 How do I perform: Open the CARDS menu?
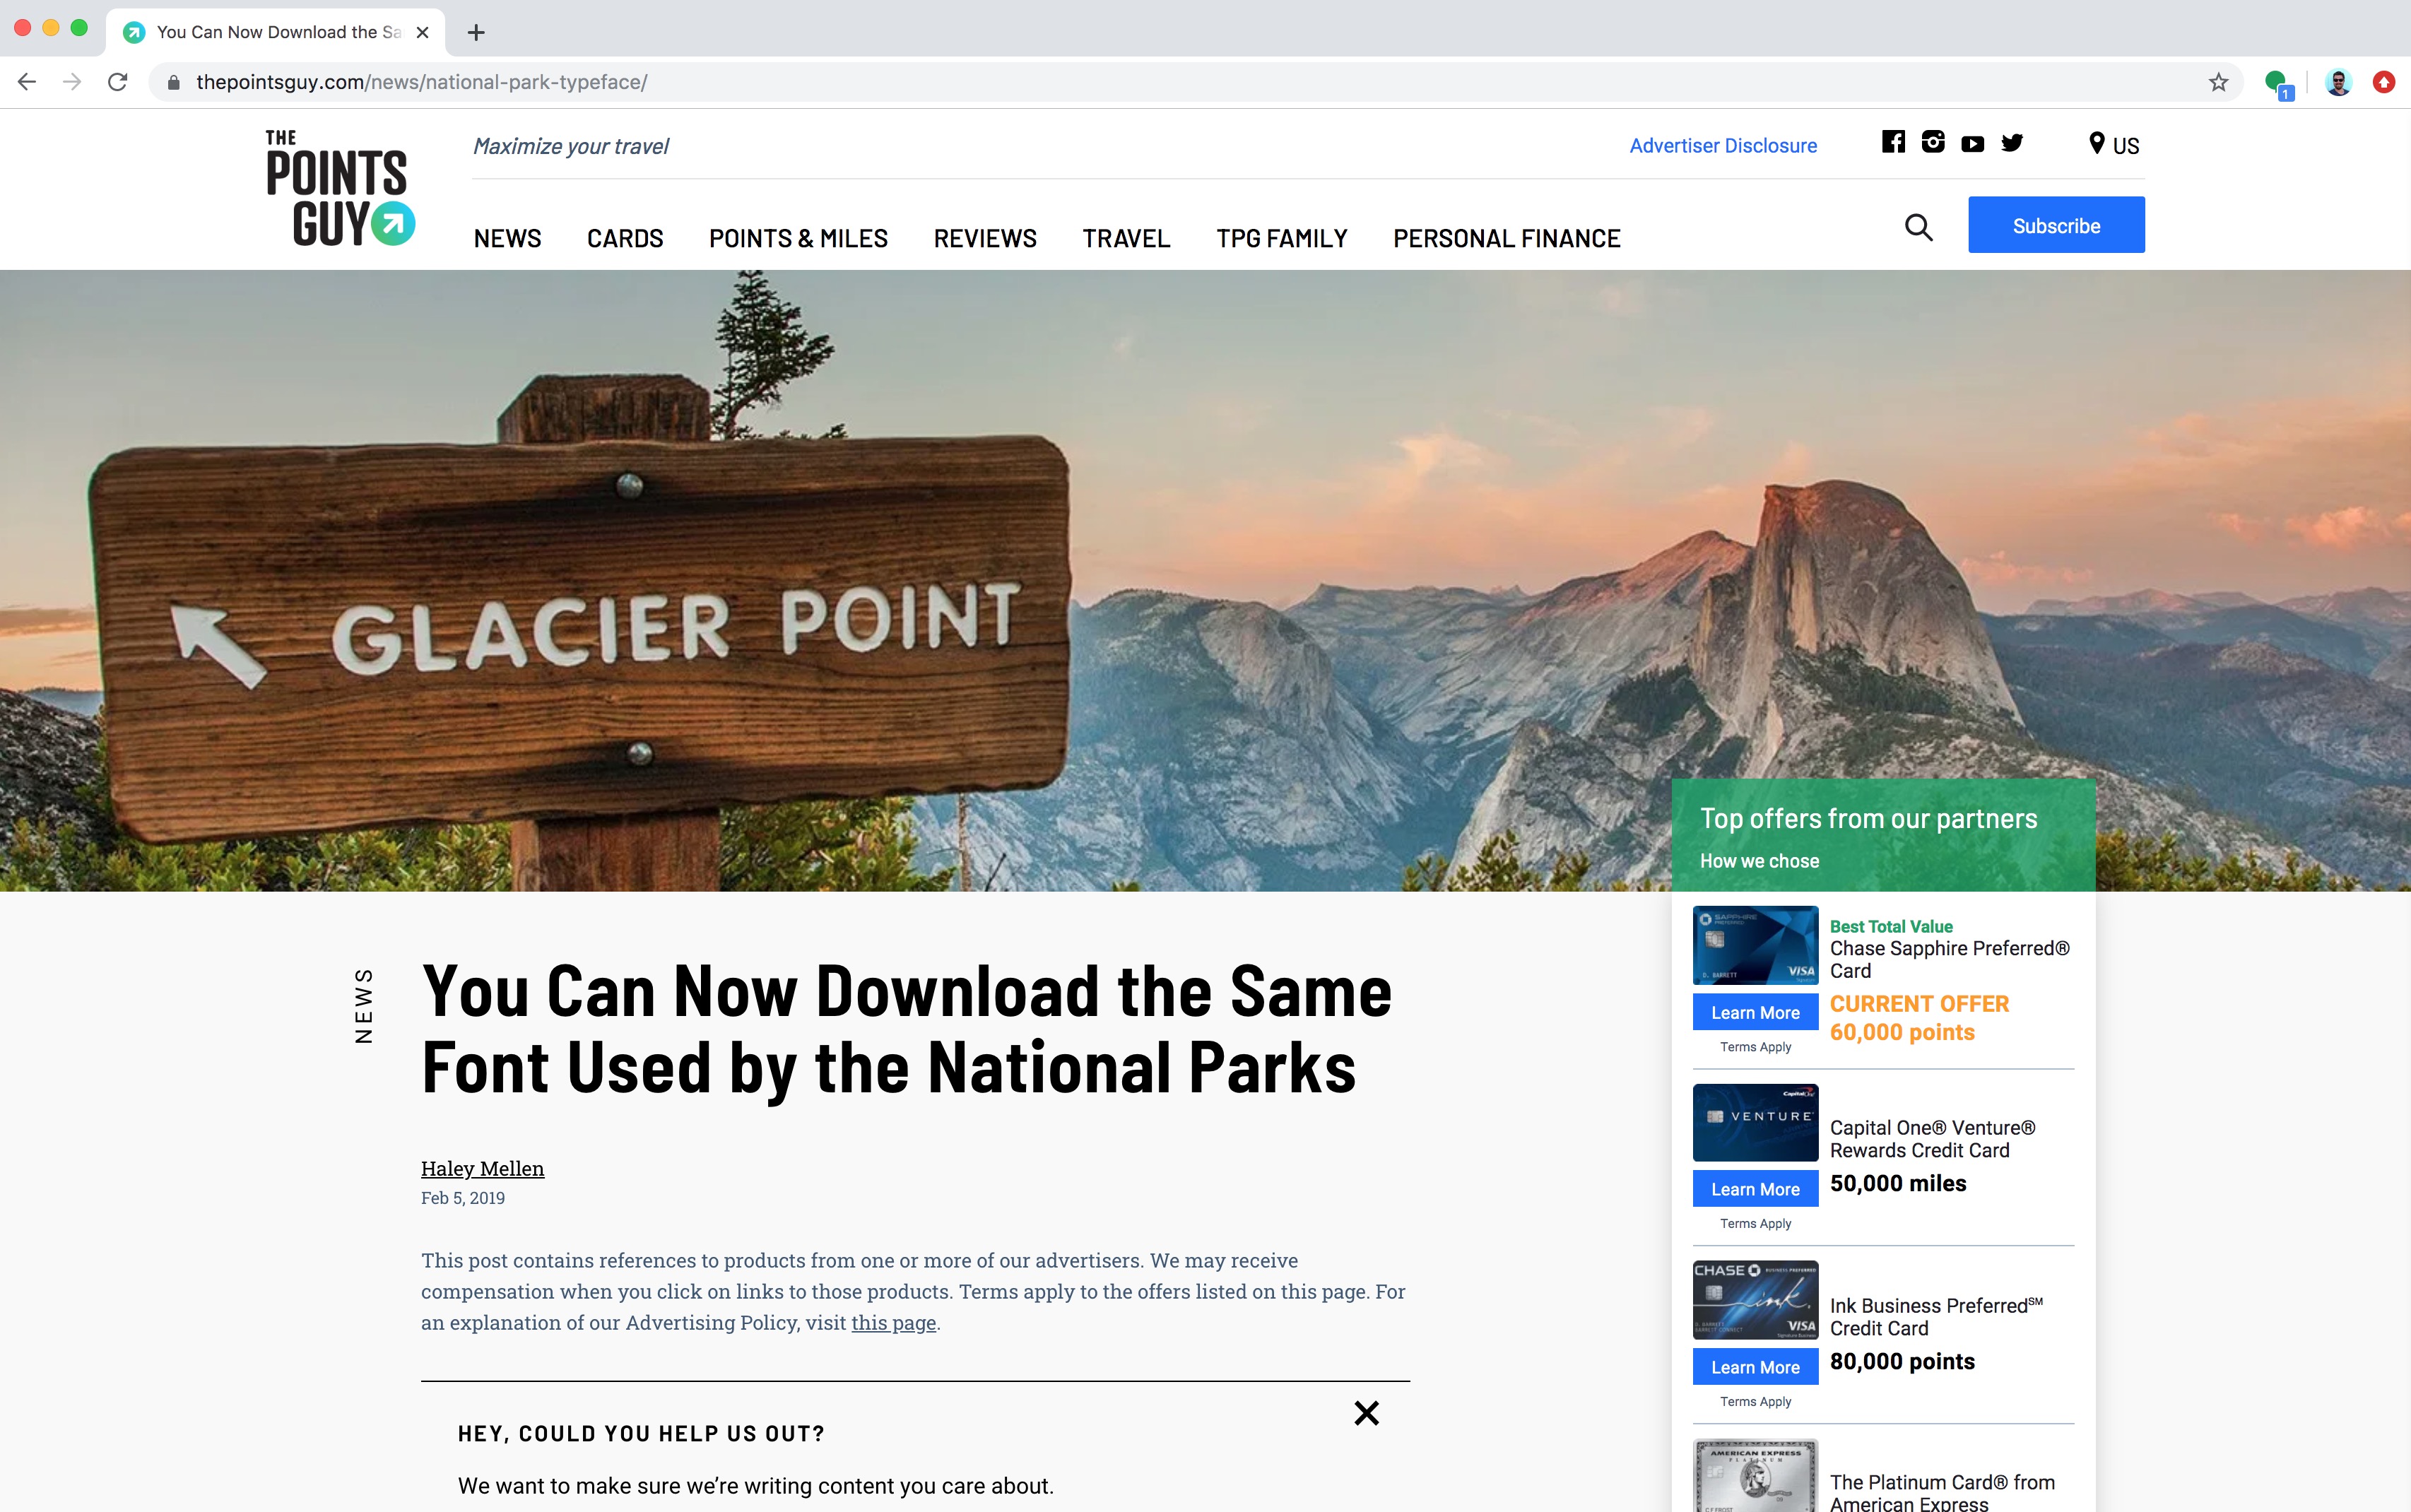(625, 238)
